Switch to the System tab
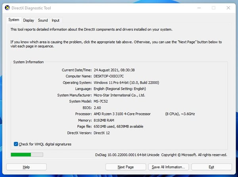Image resolution: width=238 pixels, height=177 pixels. pos(14,20)
